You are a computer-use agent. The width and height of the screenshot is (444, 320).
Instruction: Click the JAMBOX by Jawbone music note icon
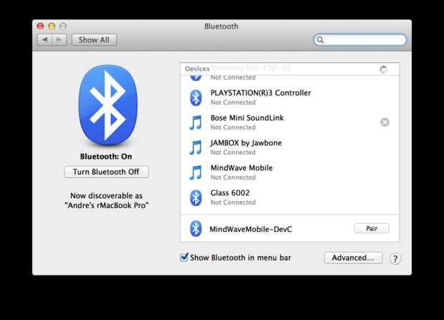pos(196,148)
